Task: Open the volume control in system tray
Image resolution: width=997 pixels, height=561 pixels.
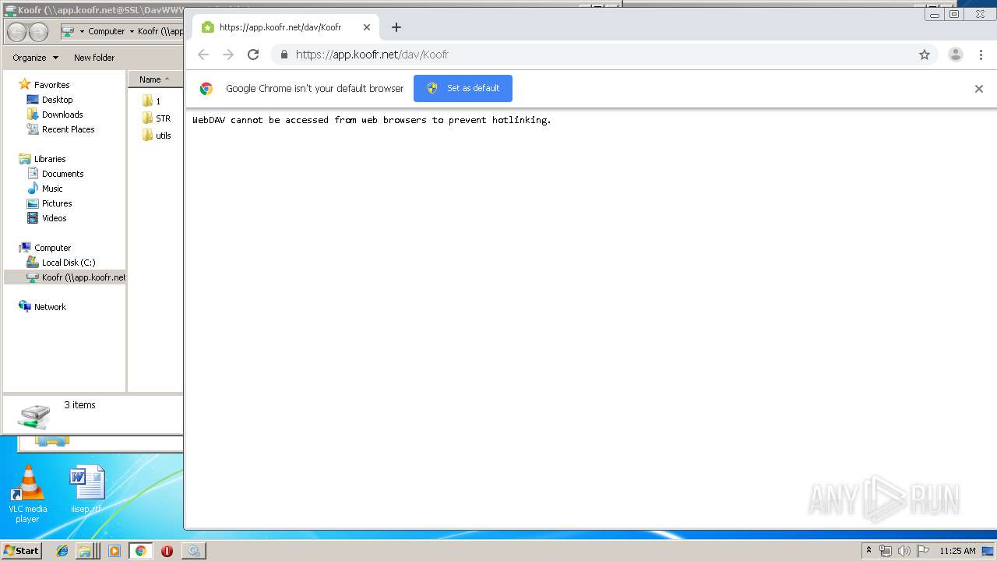Action: (904, 551)
